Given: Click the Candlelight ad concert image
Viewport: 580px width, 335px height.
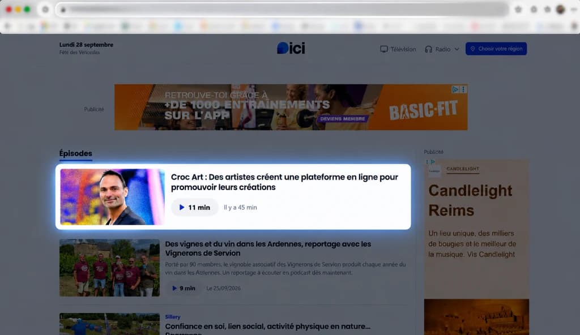Looking at the screenshot, I should pyautogui.click(x=476, y=317).
